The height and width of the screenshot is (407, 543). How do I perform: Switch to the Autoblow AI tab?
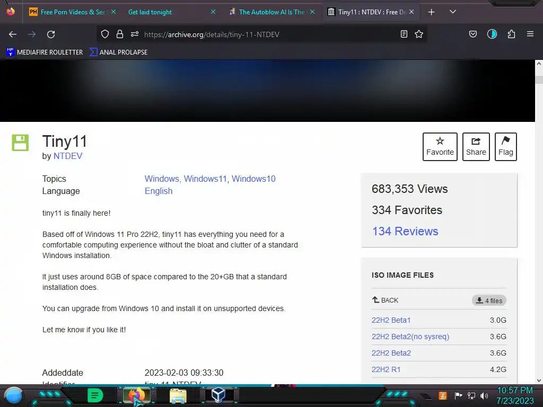272,12
